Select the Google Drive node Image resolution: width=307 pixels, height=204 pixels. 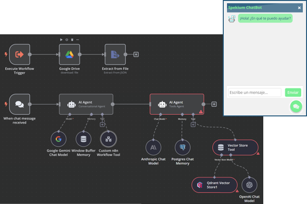69,54
